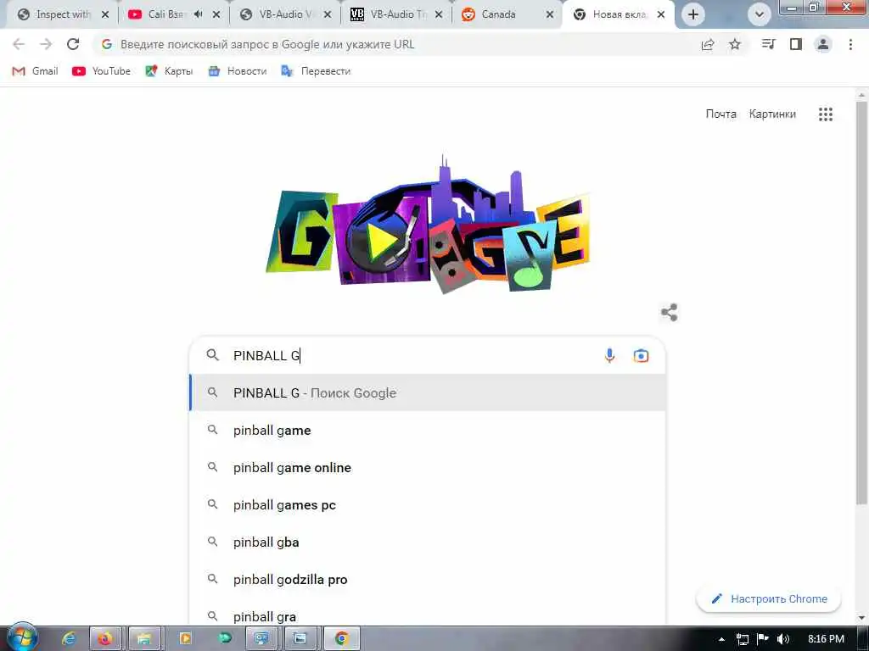Close the Canada tab
869x651 pixels.
550,14
